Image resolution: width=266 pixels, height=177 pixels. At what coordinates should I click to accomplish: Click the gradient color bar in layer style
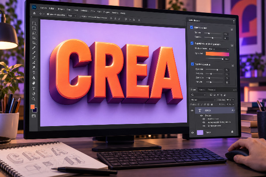click(x=217, y=54)
